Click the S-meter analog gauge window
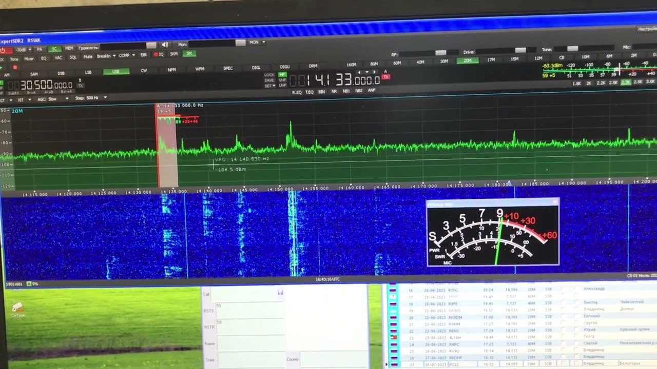The width and height of the screenshot is (657, 369). pos(493,232)
